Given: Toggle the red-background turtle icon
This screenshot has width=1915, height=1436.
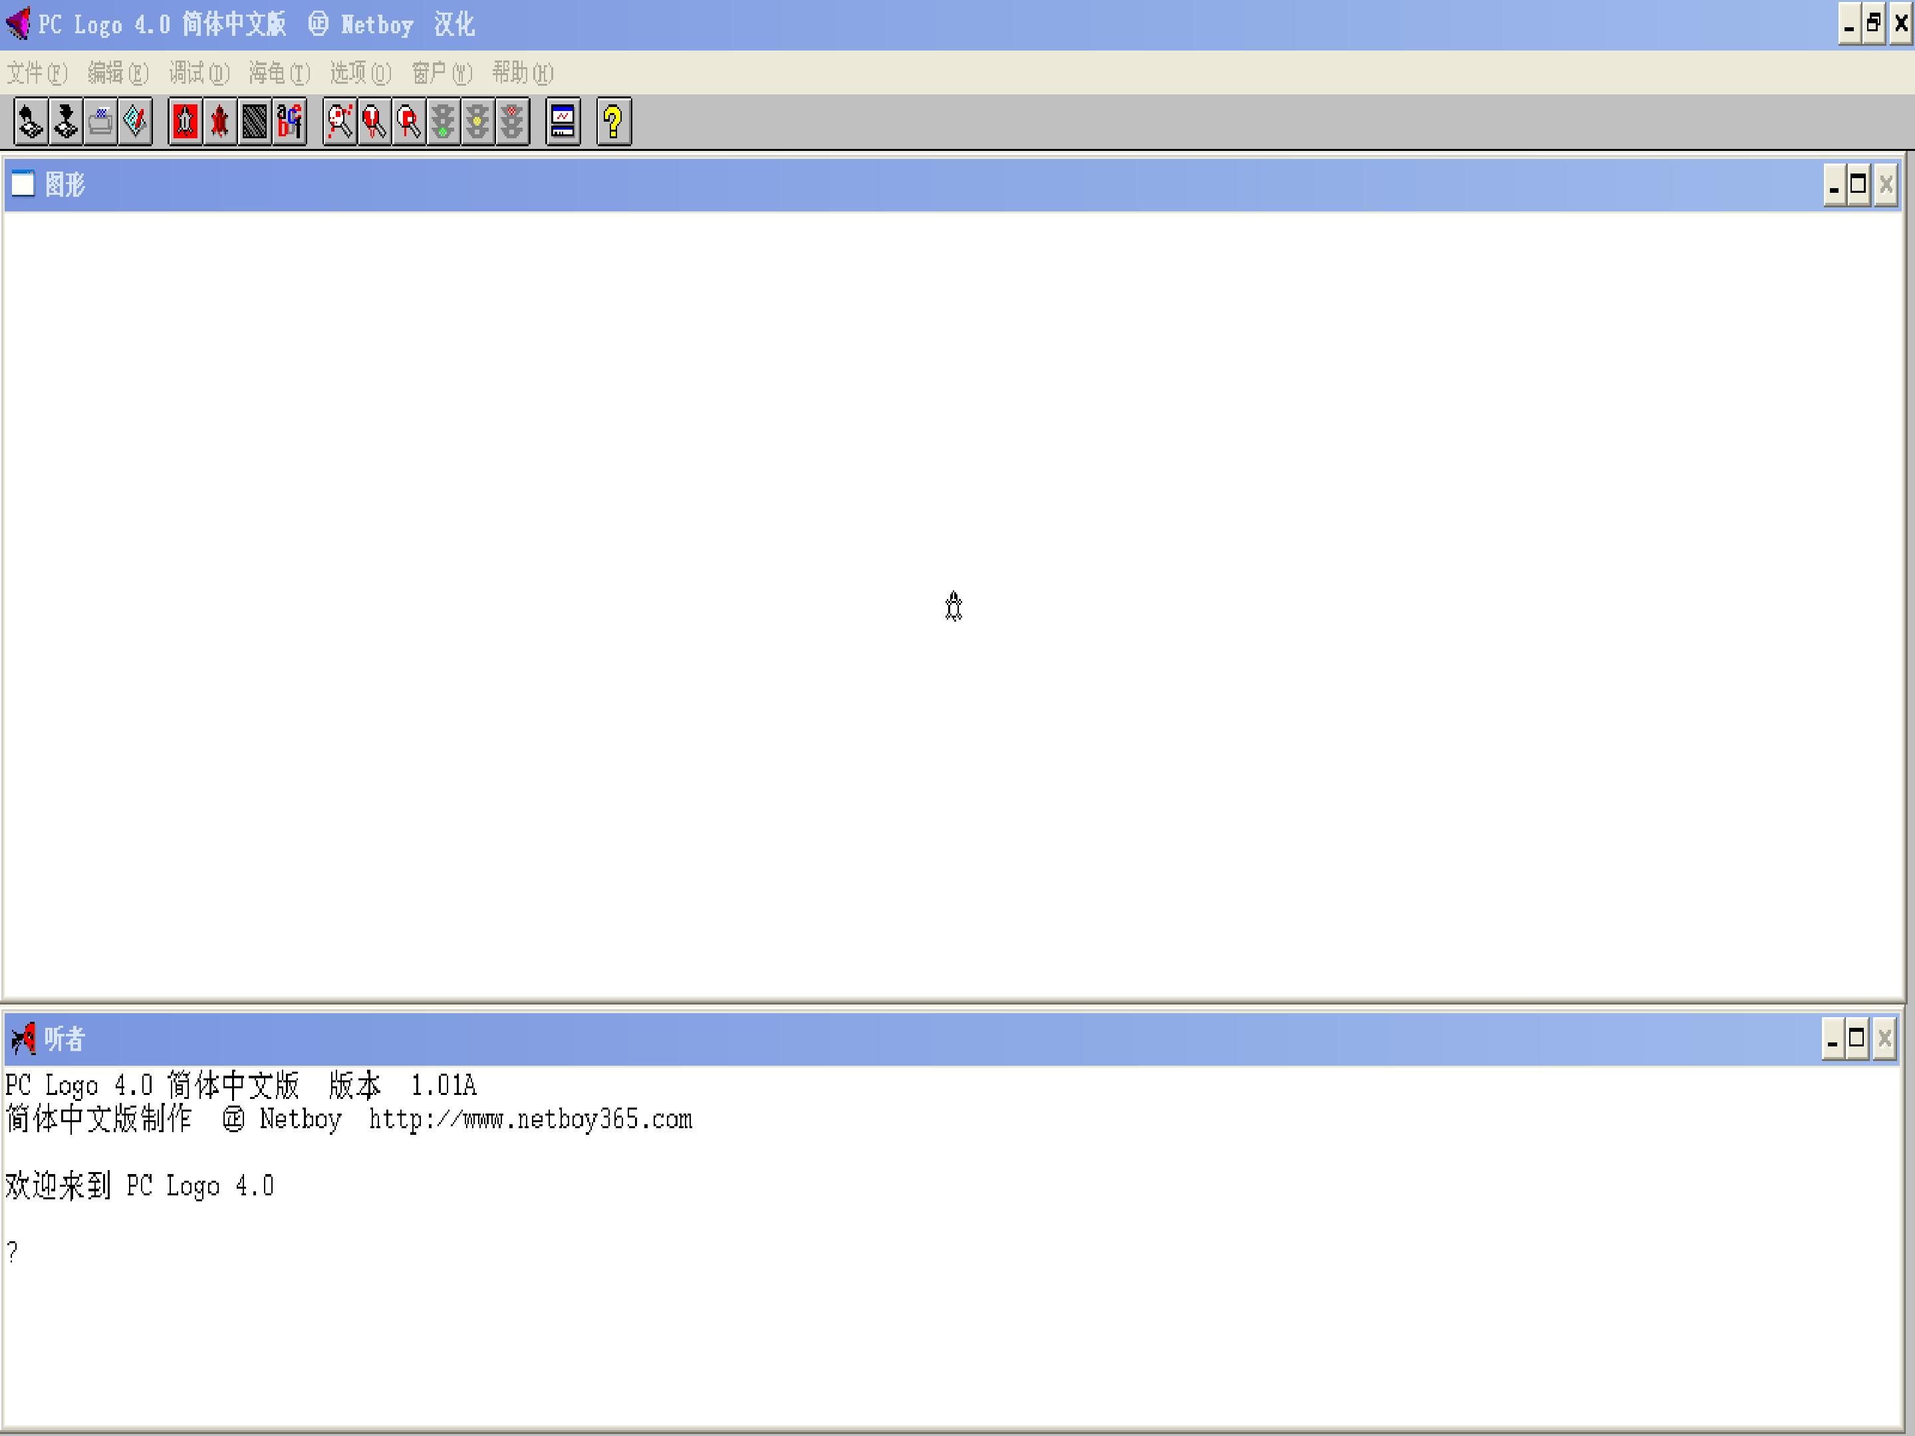Looking at the screenshot, I should click(x=186, y=121).
